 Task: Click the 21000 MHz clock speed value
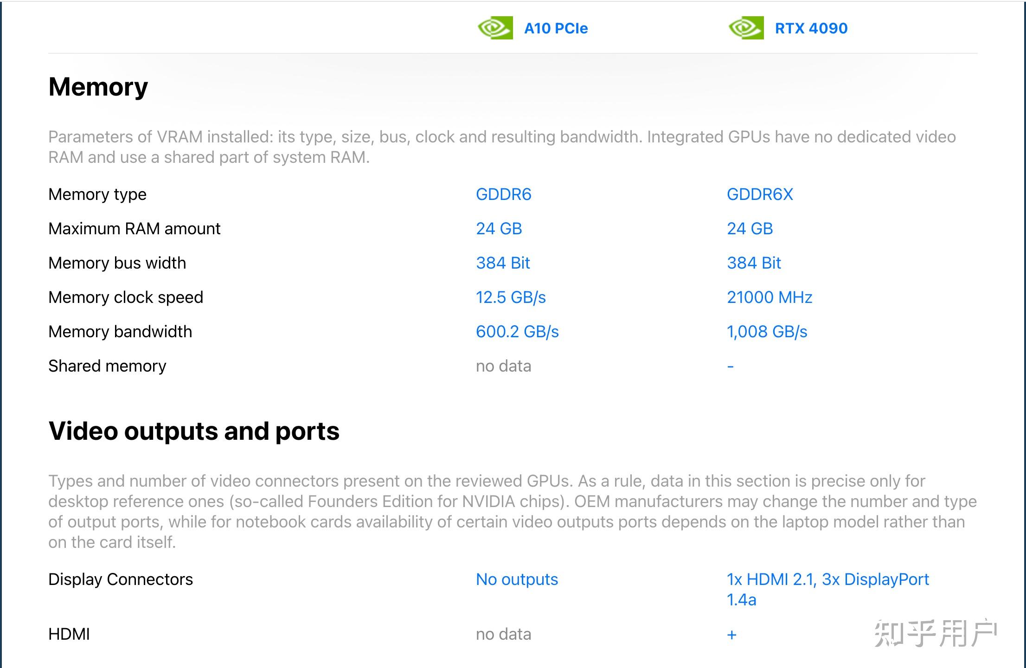pos(769,297)
